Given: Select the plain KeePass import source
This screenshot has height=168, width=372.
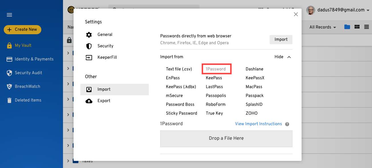Looking at the screenshot, I should pyautogui.click(x=214, y=78).
